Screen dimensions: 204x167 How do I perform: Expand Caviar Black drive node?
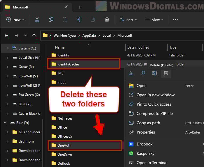(7, 113)
